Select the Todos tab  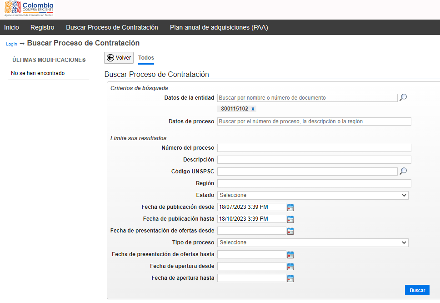point(146,58)
